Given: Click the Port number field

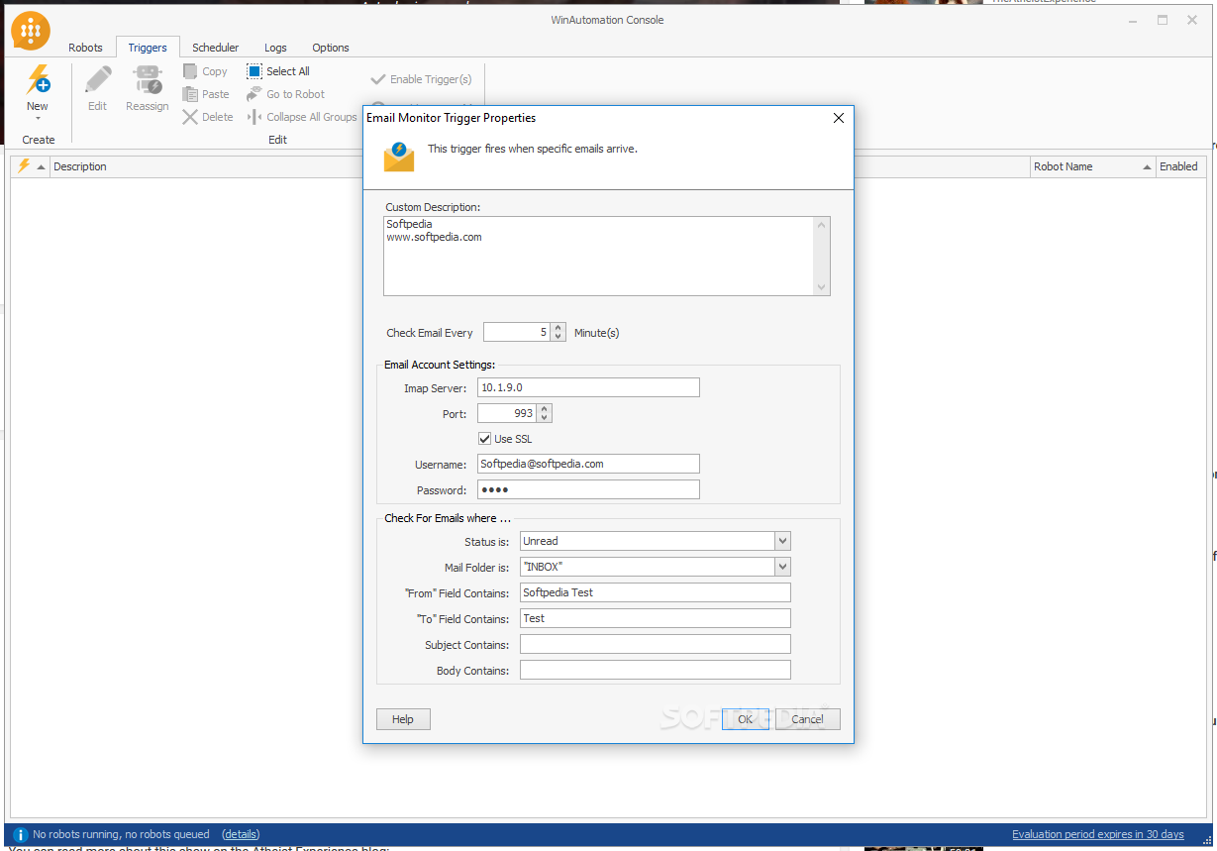Looking at the screenshot, I should 507,413.
